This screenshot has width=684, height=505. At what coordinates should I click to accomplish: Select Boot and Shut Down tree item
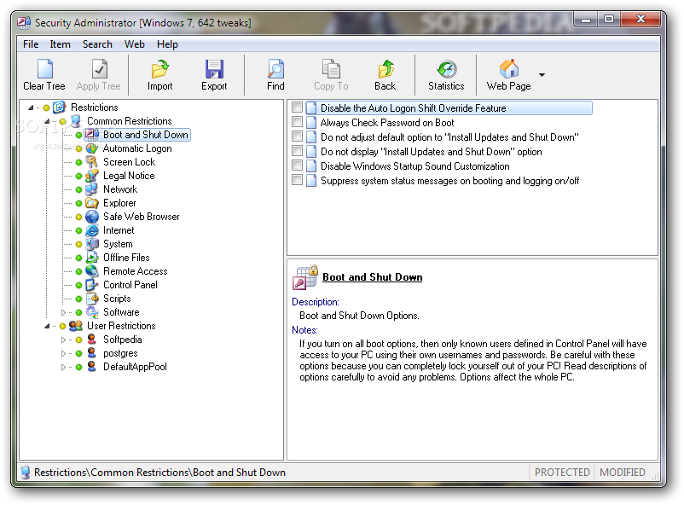pos(145,135)
